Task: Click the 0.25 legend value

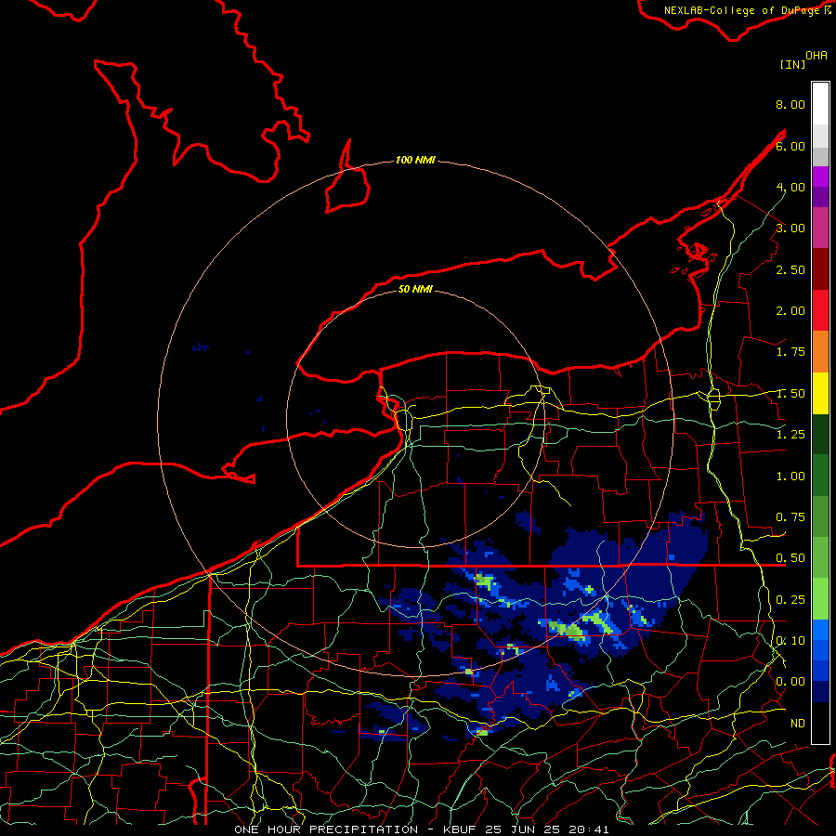Action: [x=790, y=600]
